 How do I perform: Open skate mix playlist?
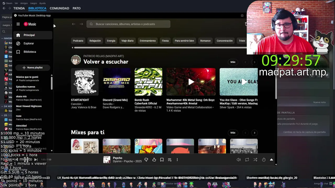(33, 98)
